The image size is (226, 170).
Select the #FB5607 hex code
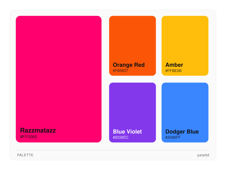click(120, 71)
